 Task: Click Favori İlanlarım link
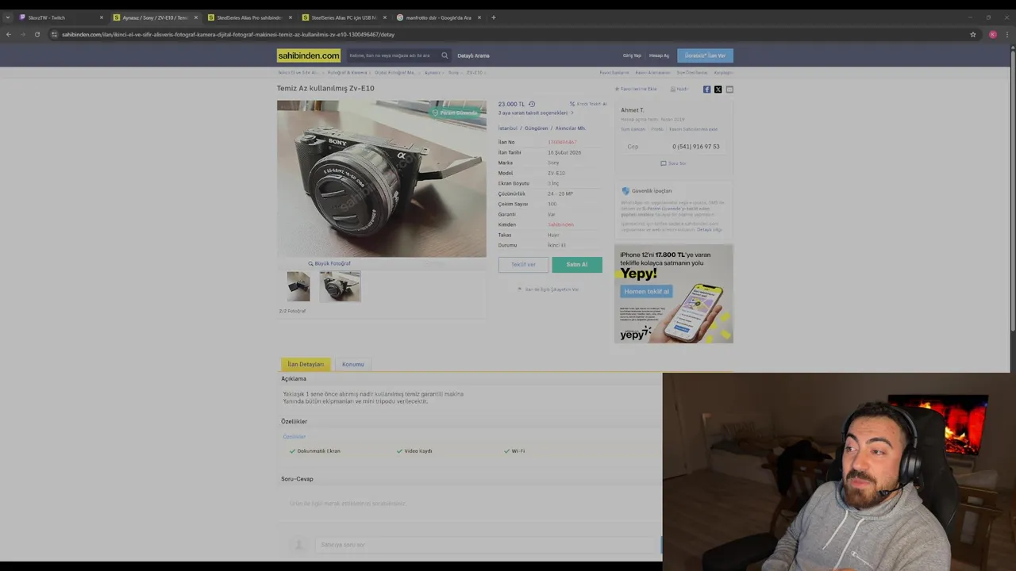pos(614,72)
